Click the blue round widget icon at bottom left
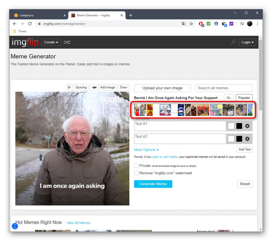 coord(15,226)
